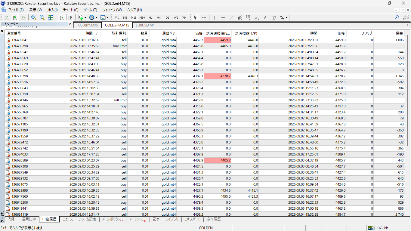The image size is (411, 231).
Task: Select the candlestick chart icon
Action: click(x=15, y=17)
